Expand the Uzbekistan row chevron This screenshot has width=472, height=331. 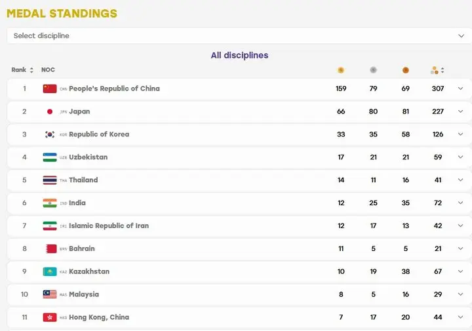click(460, 157)
